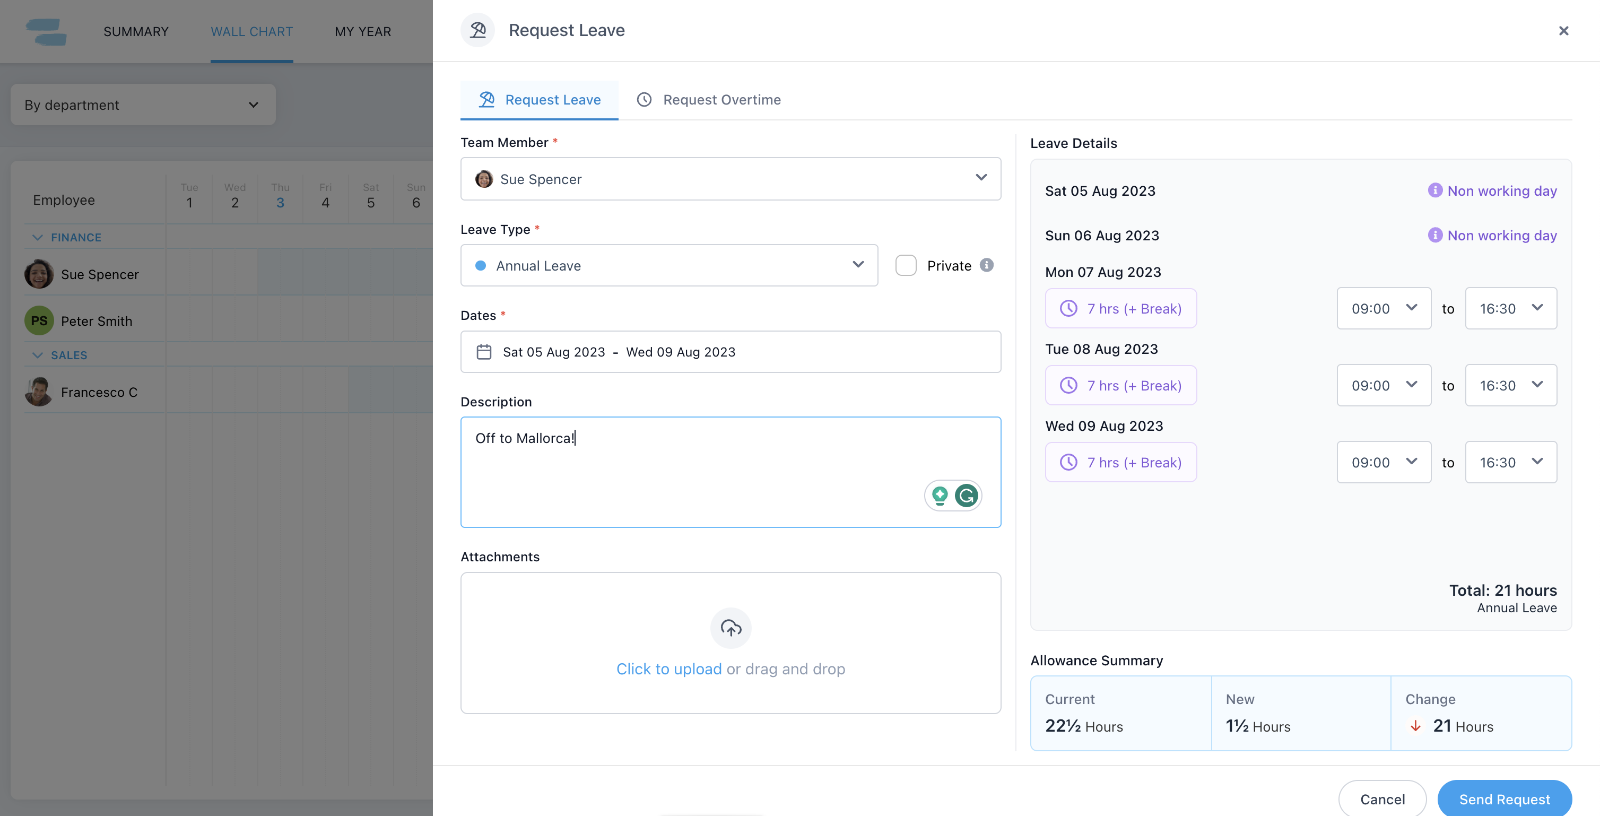Collapse the FINANCE department group
The width and height of the screenshot is (1600, 816).
[38, 237]
